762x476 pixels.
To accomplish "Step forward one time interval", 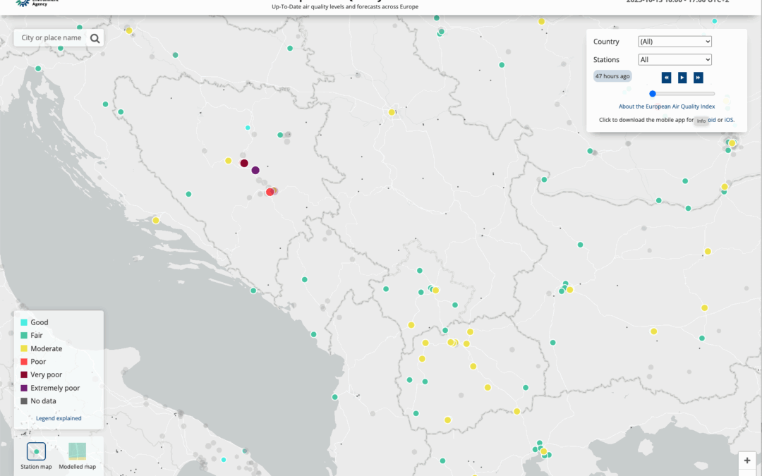I will 698,78.
